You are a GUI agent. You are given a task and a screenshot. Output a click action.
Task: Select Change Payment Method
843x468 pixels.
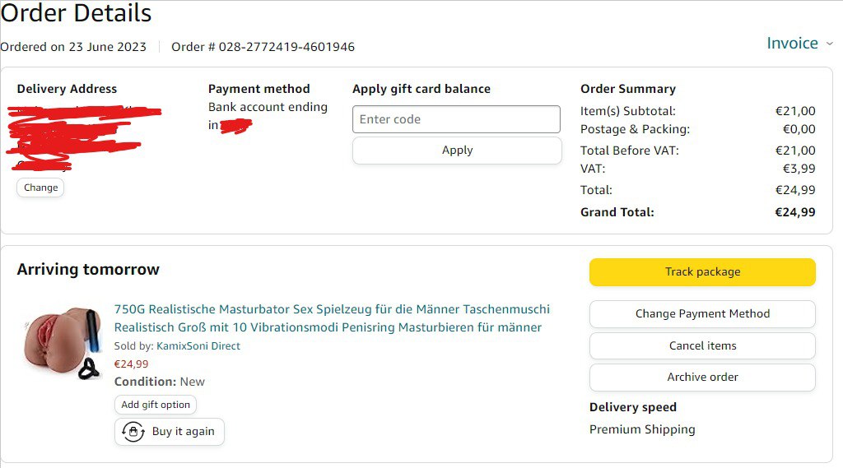click(702, 313)
